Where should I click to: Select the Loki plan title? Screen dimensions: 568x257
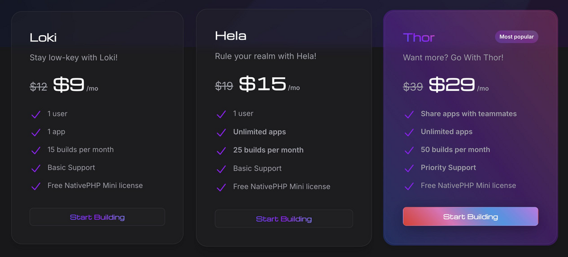tap(43, 38)
